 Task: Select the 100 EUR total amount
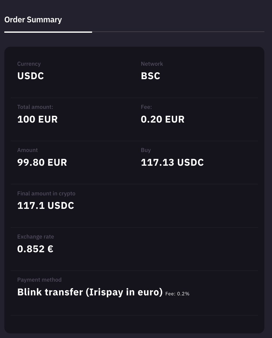(x=38, y=119)
